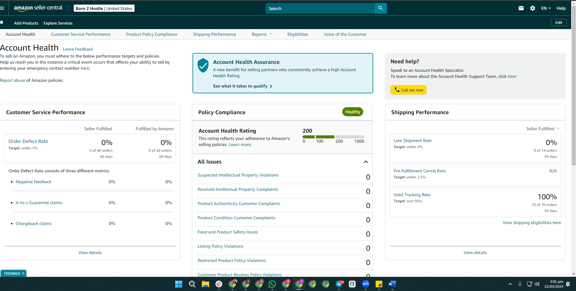Open the Chargeback claims link
The height and width of the screenshot is (291, 576).
pos(34,223)
